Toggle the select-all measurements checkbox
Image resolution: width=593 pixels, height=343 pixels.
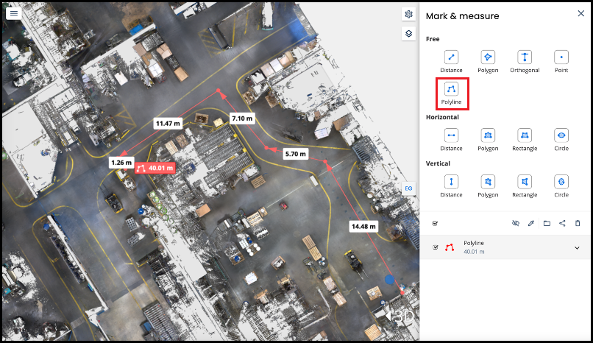point(435,224)
